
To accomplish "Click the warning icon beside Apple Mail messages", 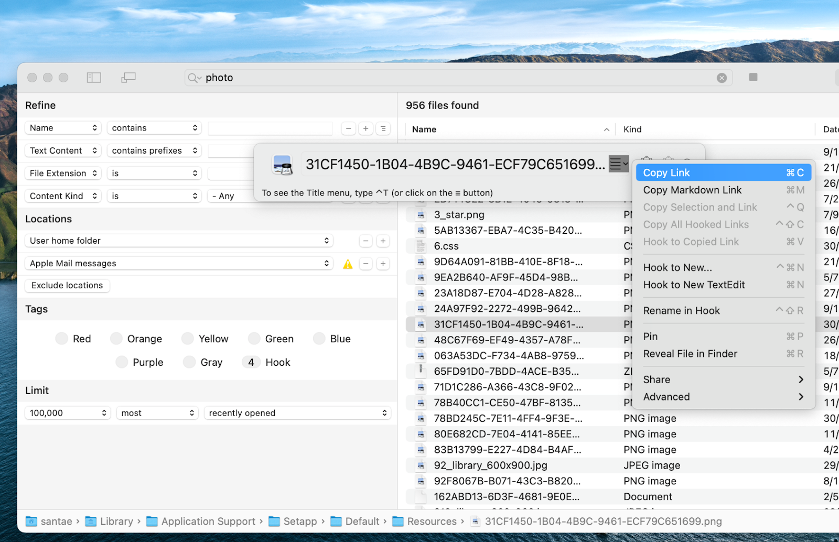I will tap(348, 264).
